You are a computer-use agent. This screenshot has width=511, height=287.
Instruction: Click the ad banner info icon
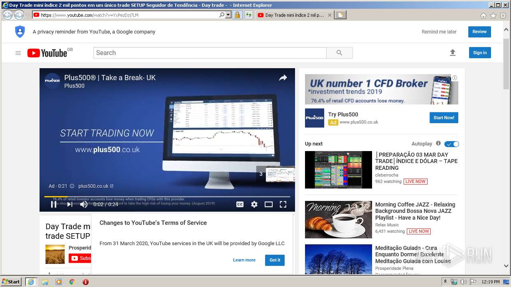[455, 78]
